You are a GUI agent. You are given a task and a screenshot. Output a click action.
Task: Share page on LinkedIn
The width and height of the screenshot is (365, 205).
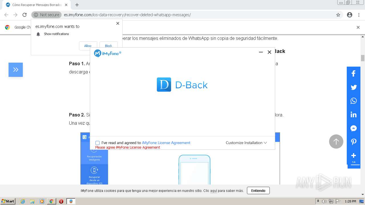click(x=354, y=115)
